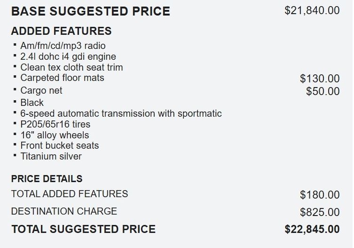Screen dimensions: 354x248
Task: Click the Base Suggested Price heading
Action: tap(90, 11)
